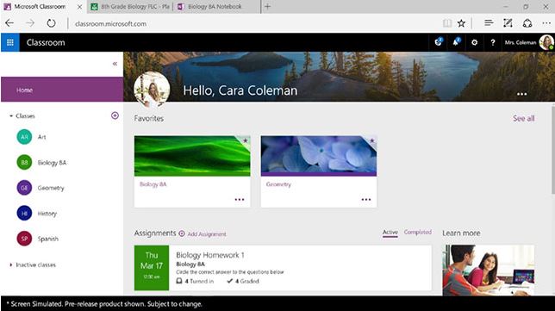The width and height of the screenshot is (555, 311).
Task: Click the browser share icon
Action: (527, 23)
